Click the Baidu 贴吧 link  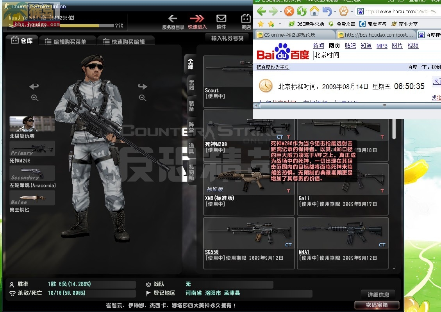(350, 46)
